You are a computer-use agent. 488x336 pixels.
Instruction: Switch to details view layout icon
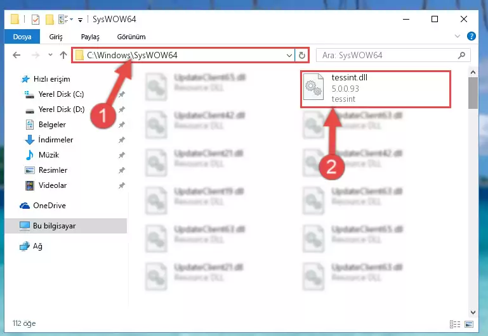[455, 324]
